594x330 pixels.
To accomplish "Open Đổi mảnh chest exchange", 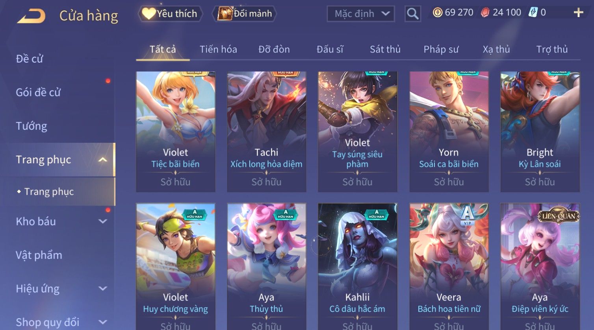I will tap(245, 14).
